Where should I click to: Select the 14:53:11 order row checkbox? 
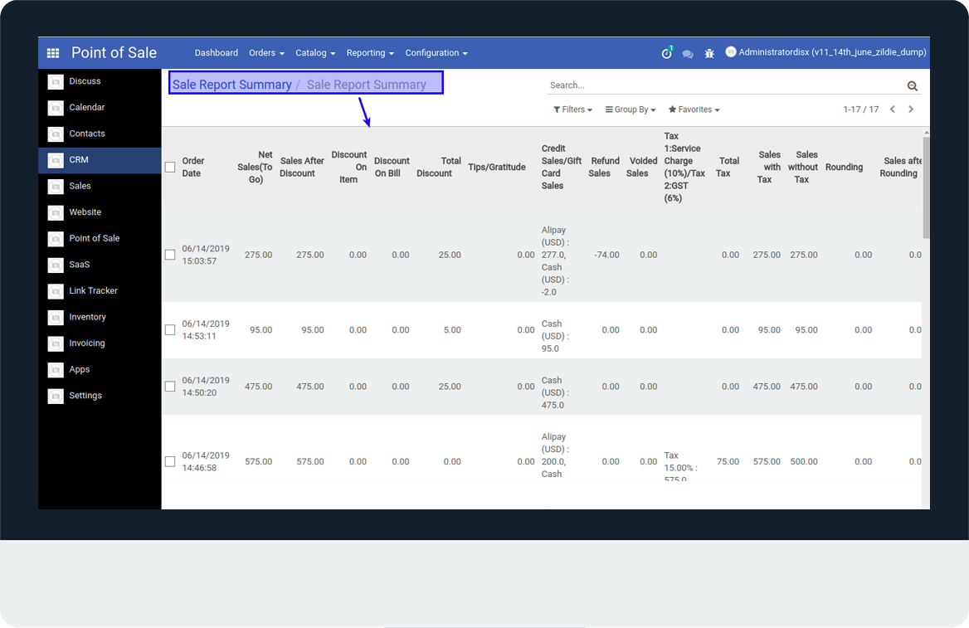click(170, 330)
